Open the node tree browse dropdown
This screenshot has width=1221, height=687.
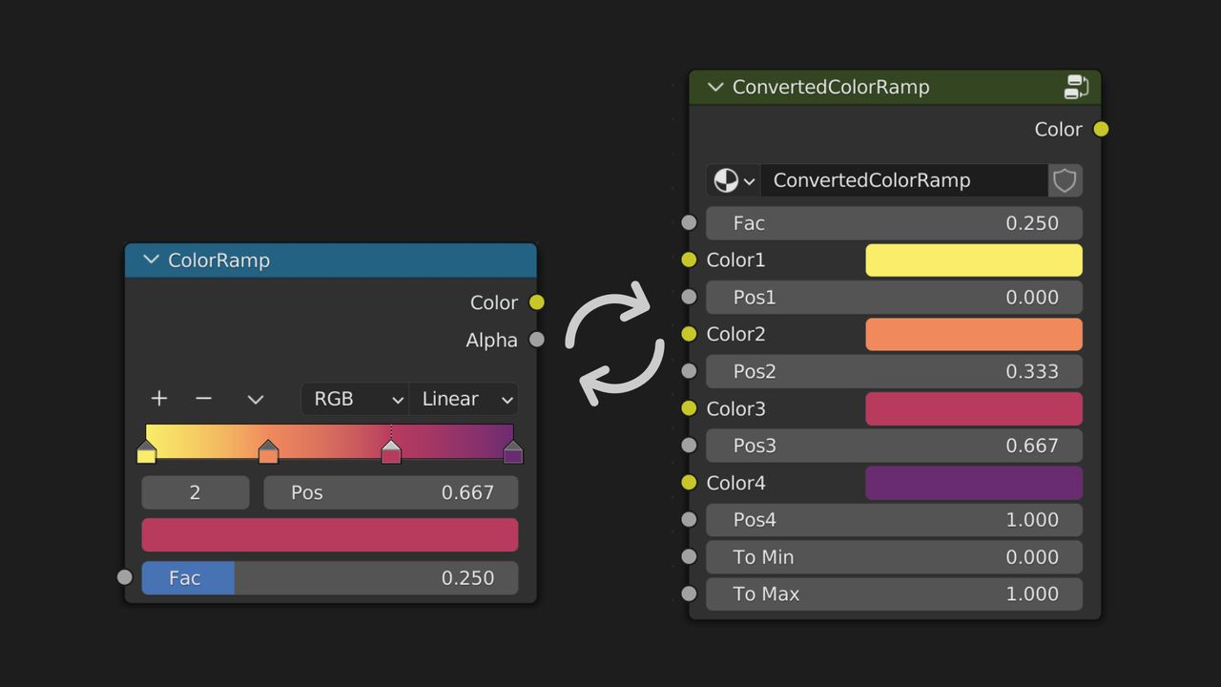(x=734, y=180)
